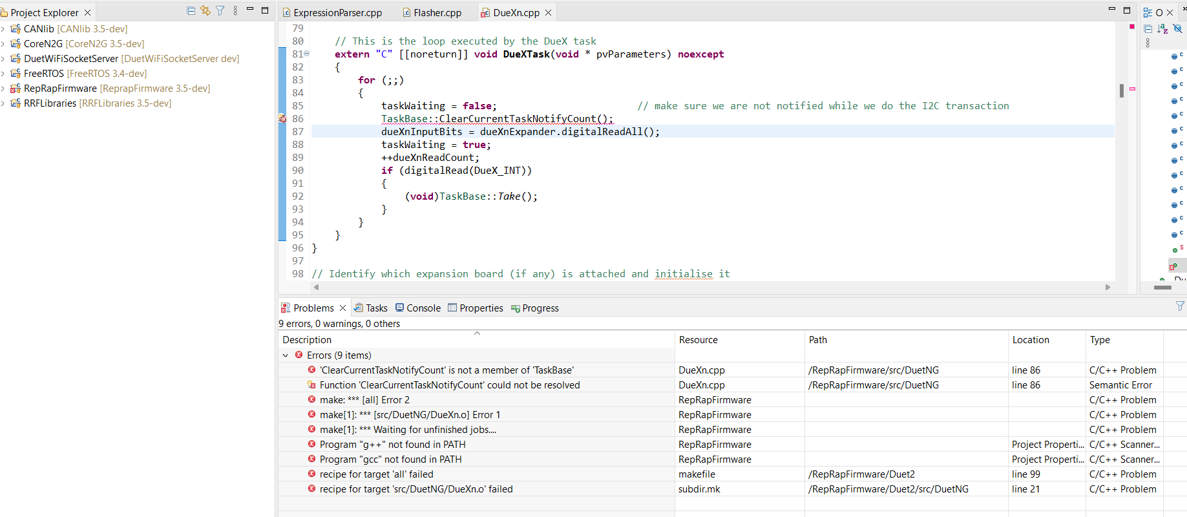Screen dimensions: 1187x517
Task: Switch to the Progress tab
Action: (535, 308)
